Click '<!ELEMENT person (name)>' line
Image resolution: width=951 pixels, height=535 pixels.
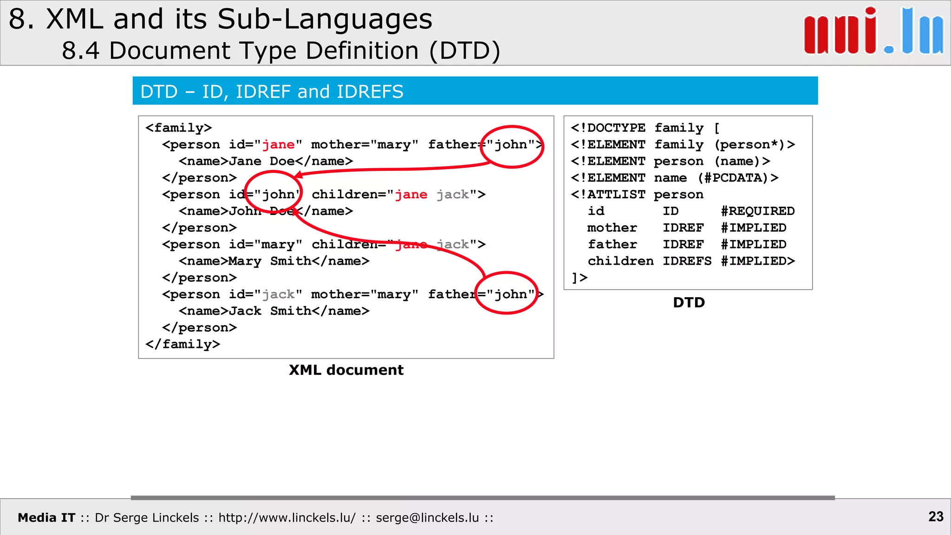pyautogui.click(x=671, y=161)
